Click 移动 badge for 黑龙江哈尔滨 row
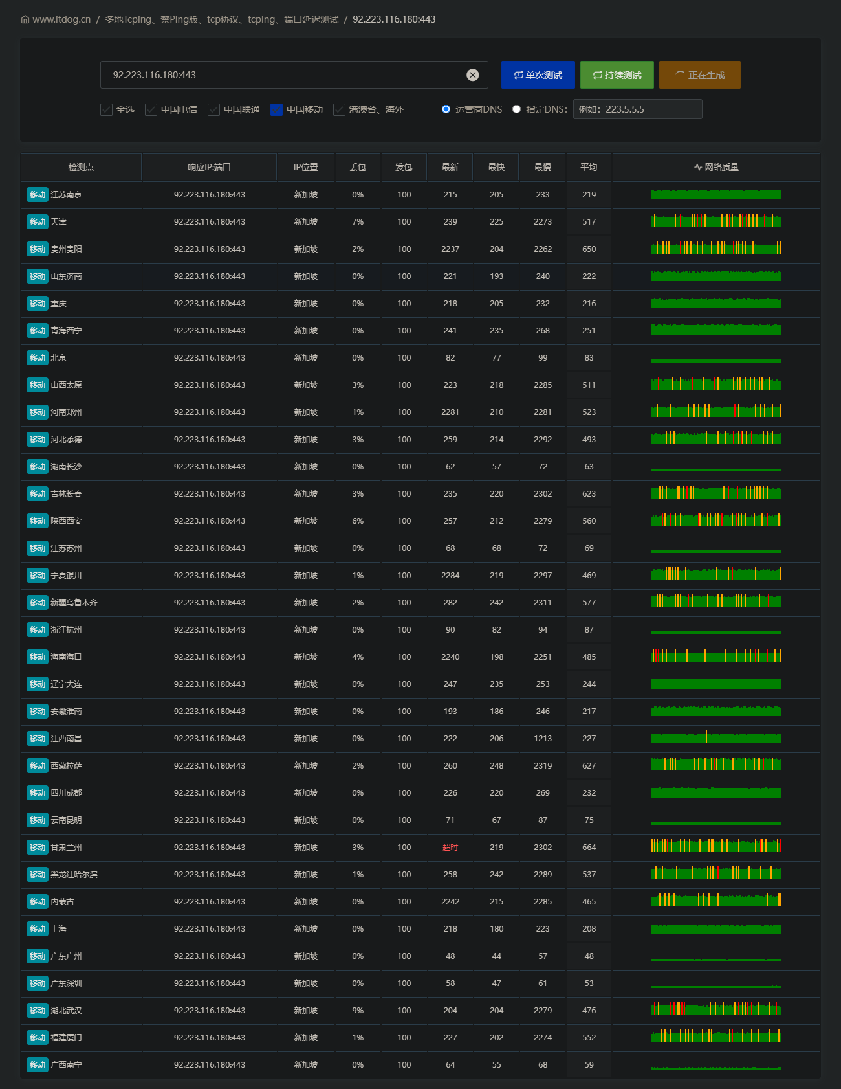Screen dimensions: 841x1089 tap(38, 875)
